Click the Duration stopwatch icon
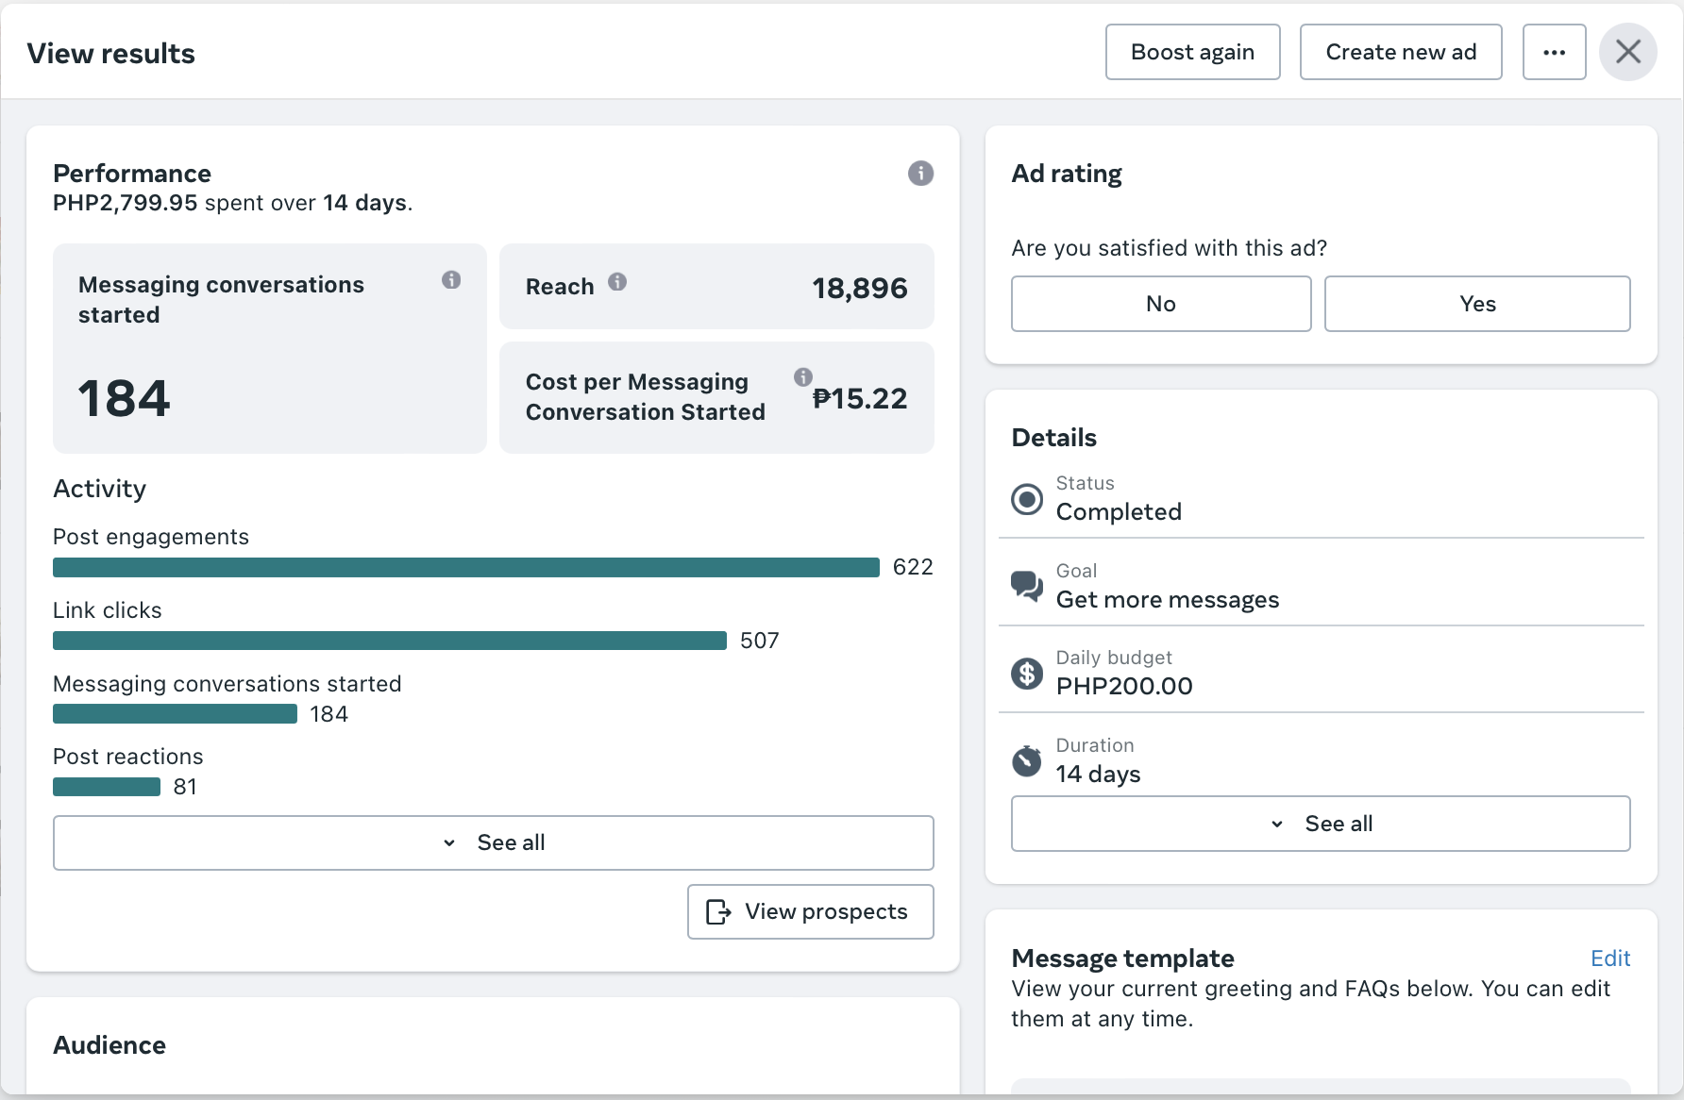The height and width of the screenshot is (1100, 1684). (x=1027, y=760)
